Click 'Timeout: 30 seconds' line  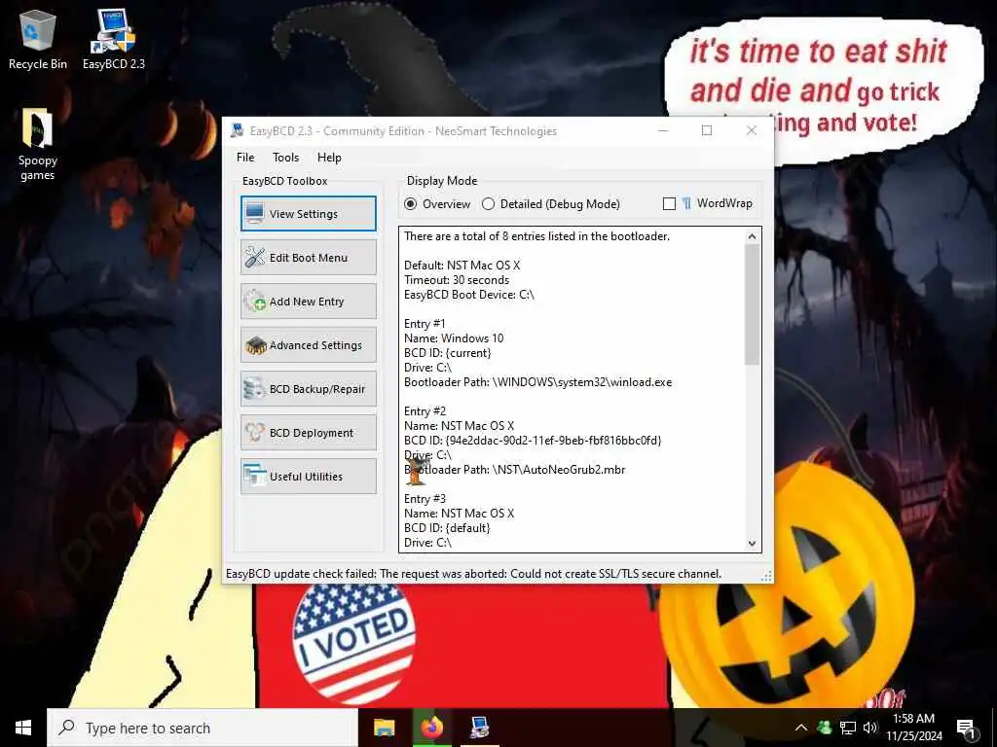457,280
